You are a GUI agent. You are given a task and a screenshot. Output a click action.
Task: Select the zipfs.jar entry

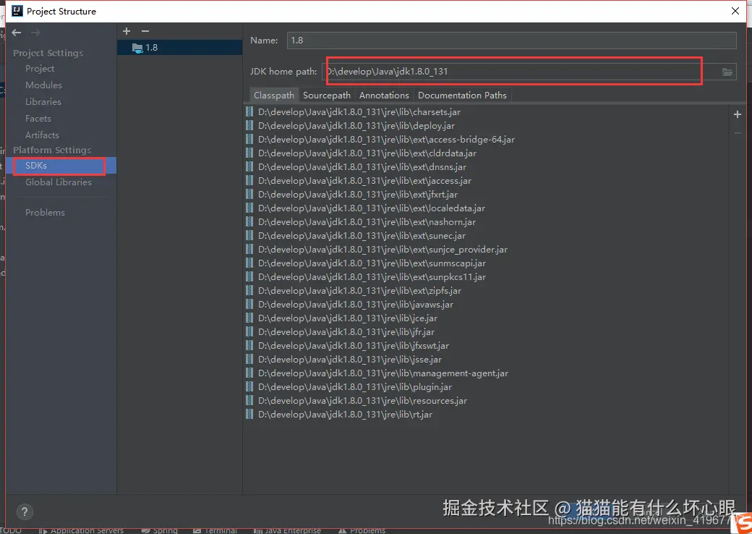point(359,291)
